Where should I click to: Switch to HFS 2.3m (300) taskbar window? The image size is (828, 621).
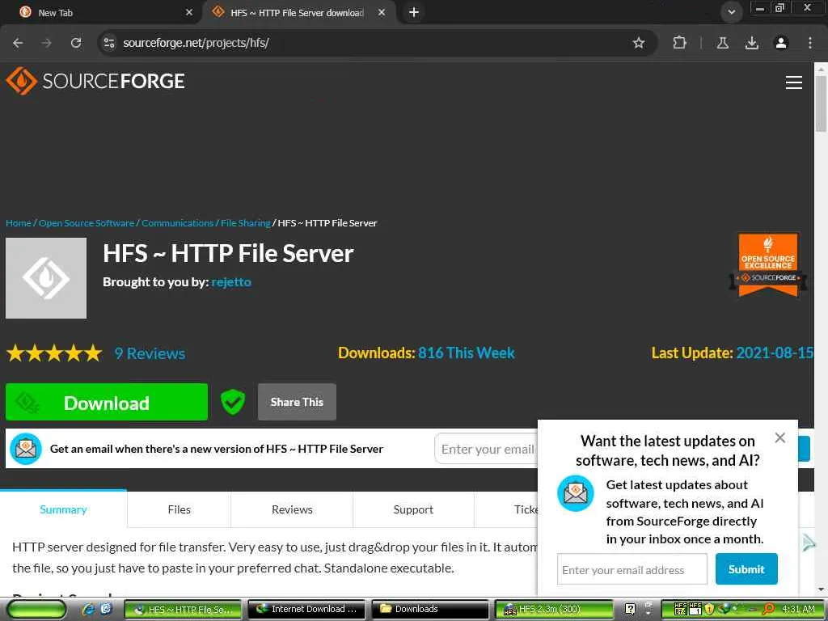coord(555,610)
